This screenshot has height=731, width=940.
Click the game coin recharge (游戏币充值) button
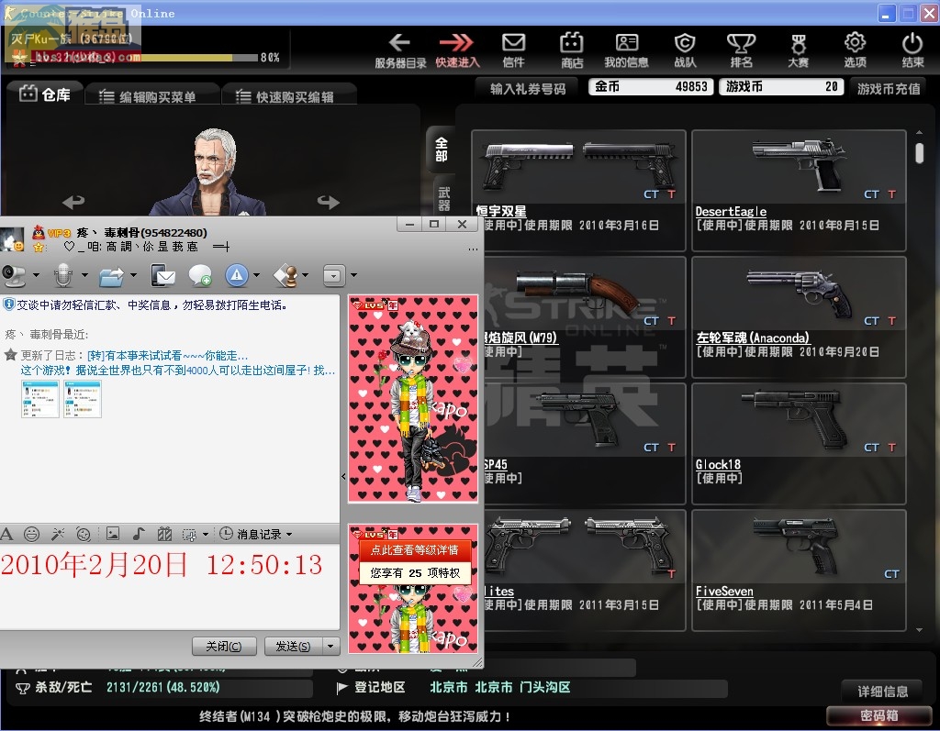click(889, 89)
